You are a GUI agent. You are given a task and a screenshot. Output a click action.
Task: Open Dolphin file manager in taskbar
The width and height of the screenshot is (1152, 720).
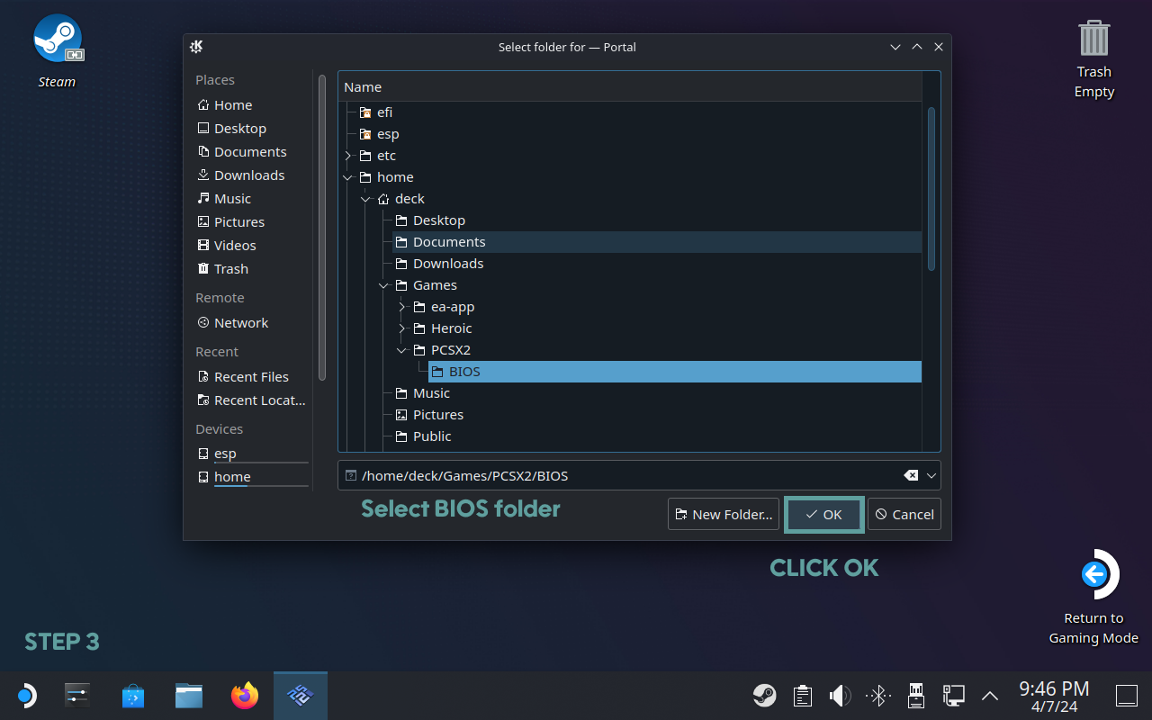coord(189,696)
